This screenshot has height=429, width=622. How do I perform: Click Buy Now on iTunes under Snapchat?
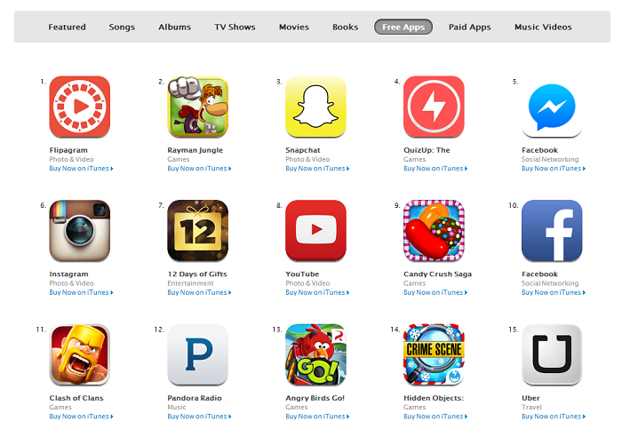click(317, 169)
